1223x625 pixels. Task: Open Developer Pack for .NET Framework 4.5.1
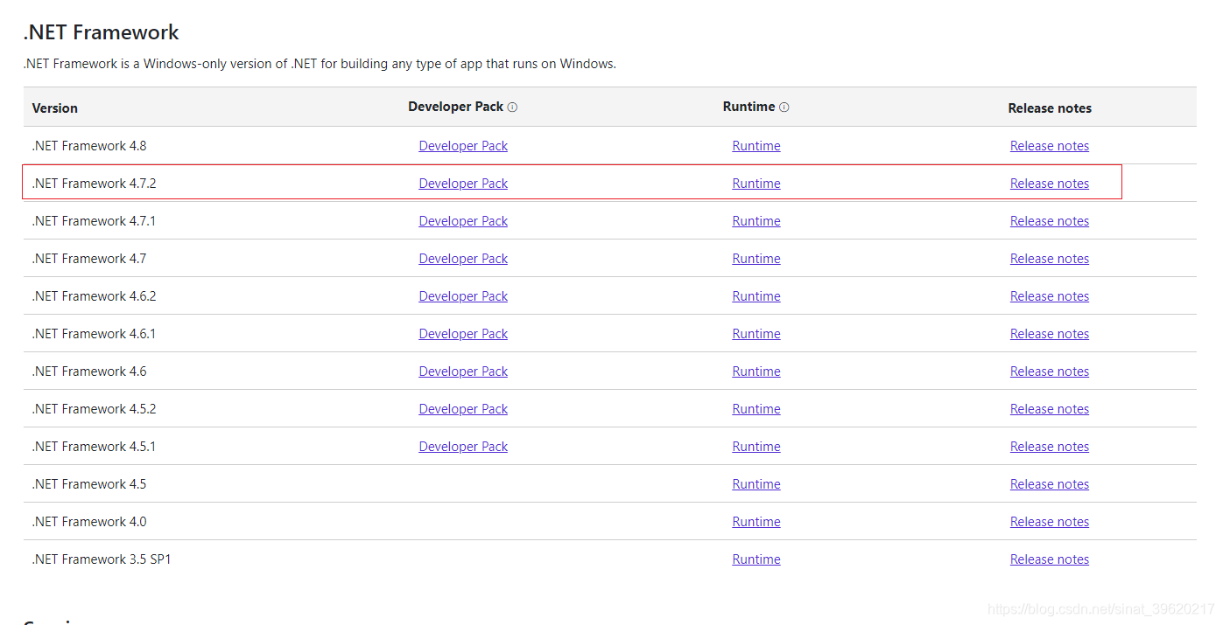(463, 447)
